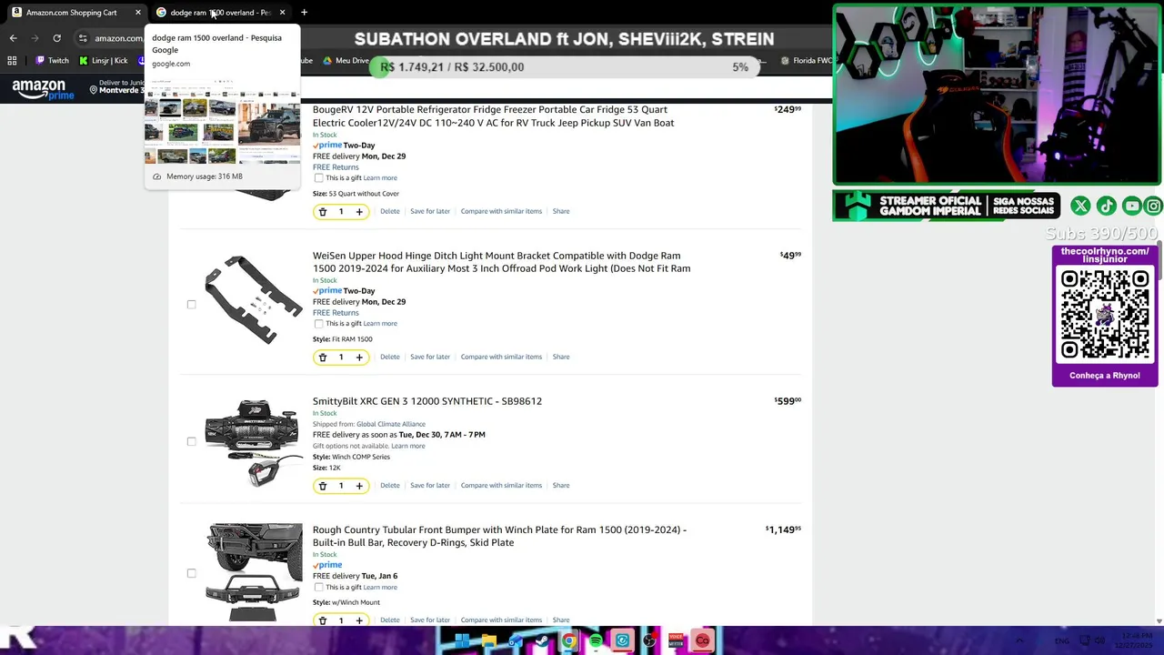Select the Rough Country Front Bumper item checkbox
Screen dimensions: 1164x655
[191, 573]
